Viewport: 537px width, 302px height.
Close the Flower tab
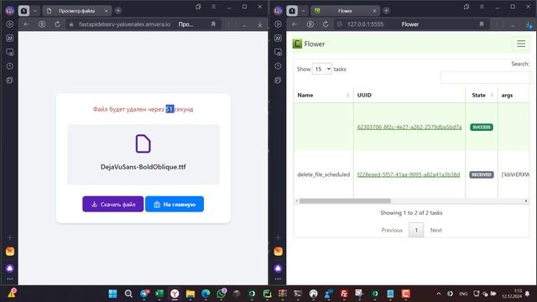click(374, 11)
